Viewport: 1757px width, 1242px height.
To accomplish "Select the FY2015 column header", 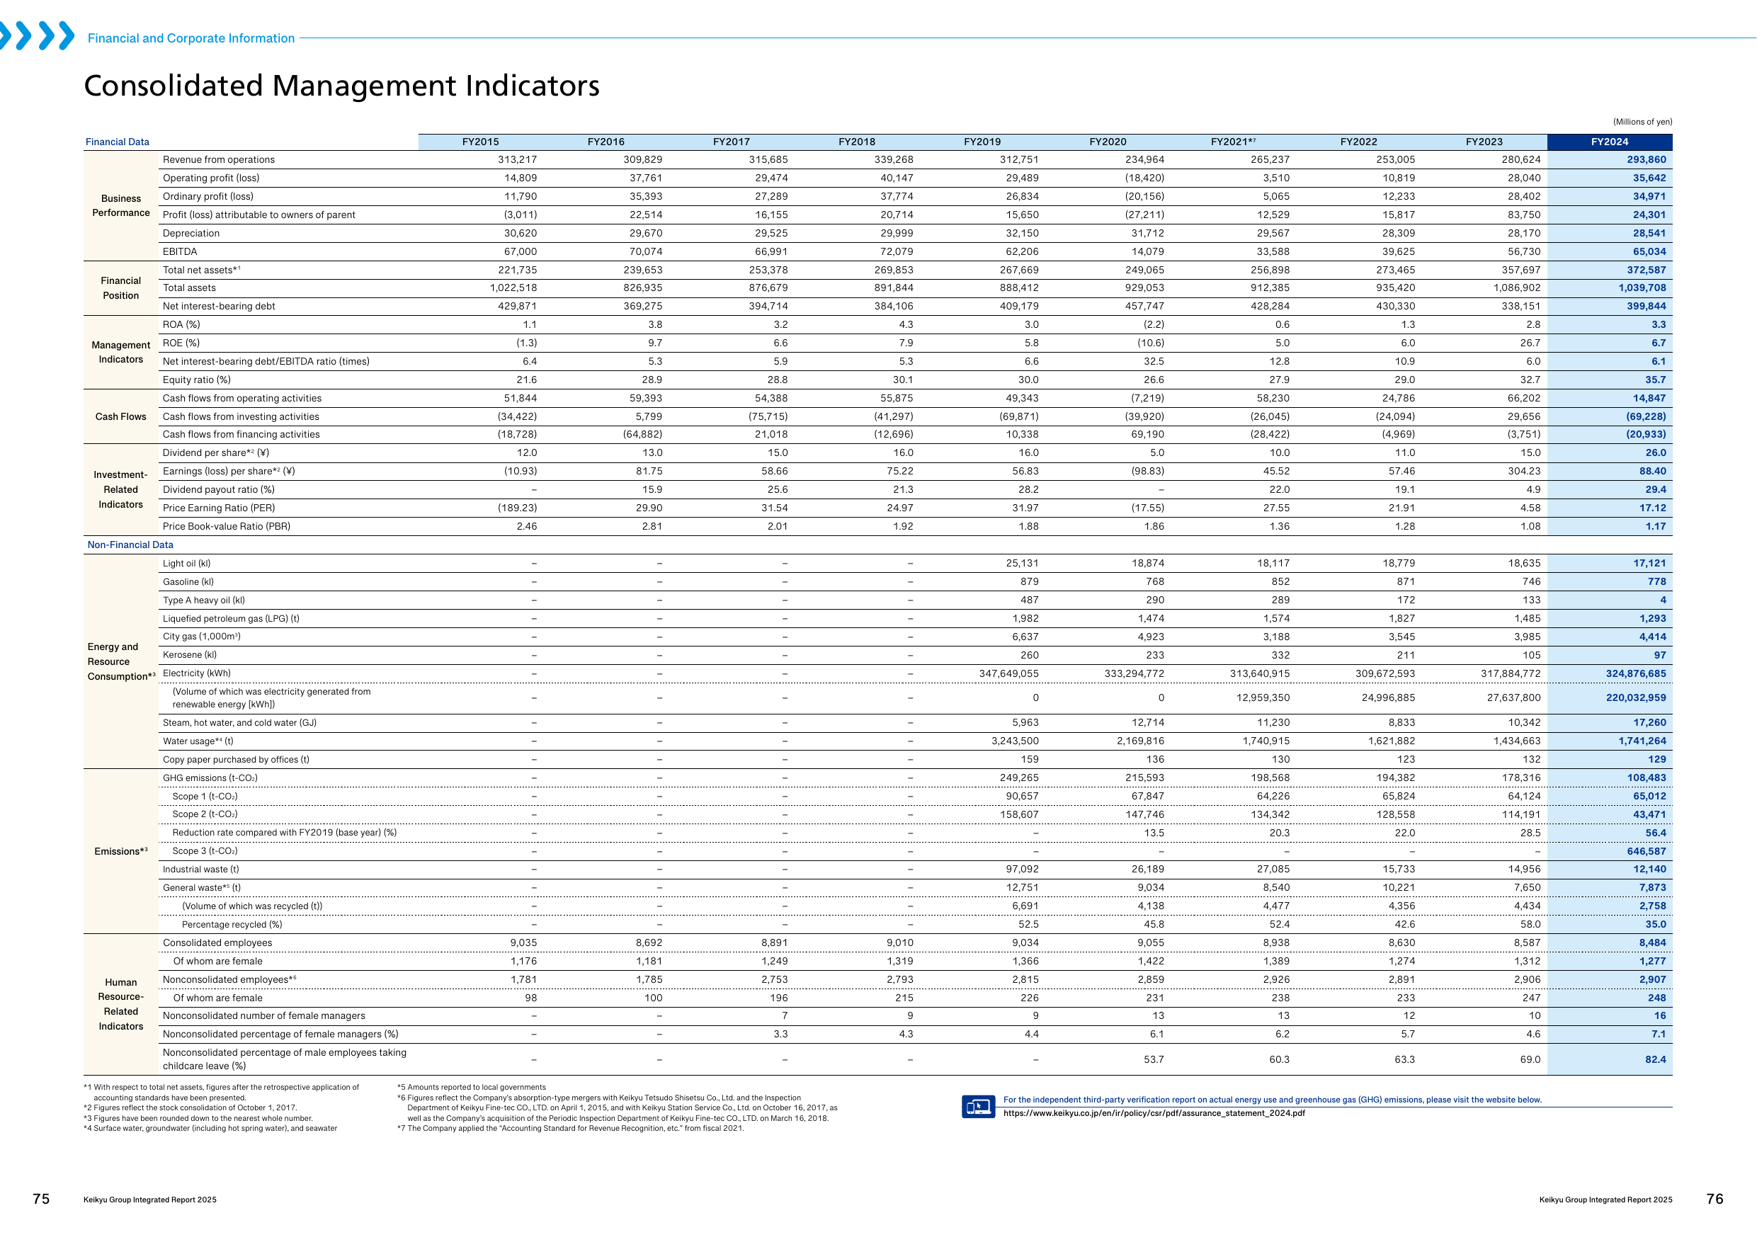I will click(480, 142).
